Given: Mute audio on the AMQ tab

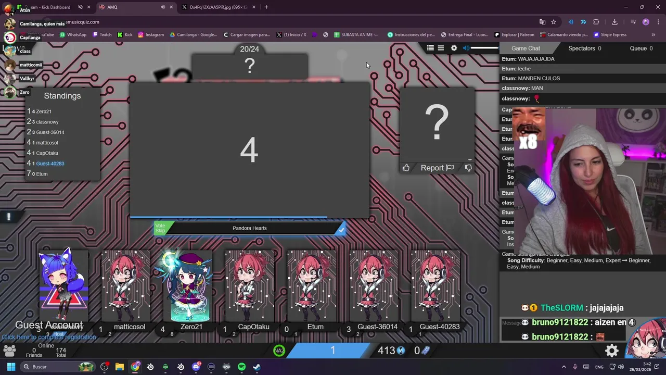Looking at the screenshot, I should (163, 7).
